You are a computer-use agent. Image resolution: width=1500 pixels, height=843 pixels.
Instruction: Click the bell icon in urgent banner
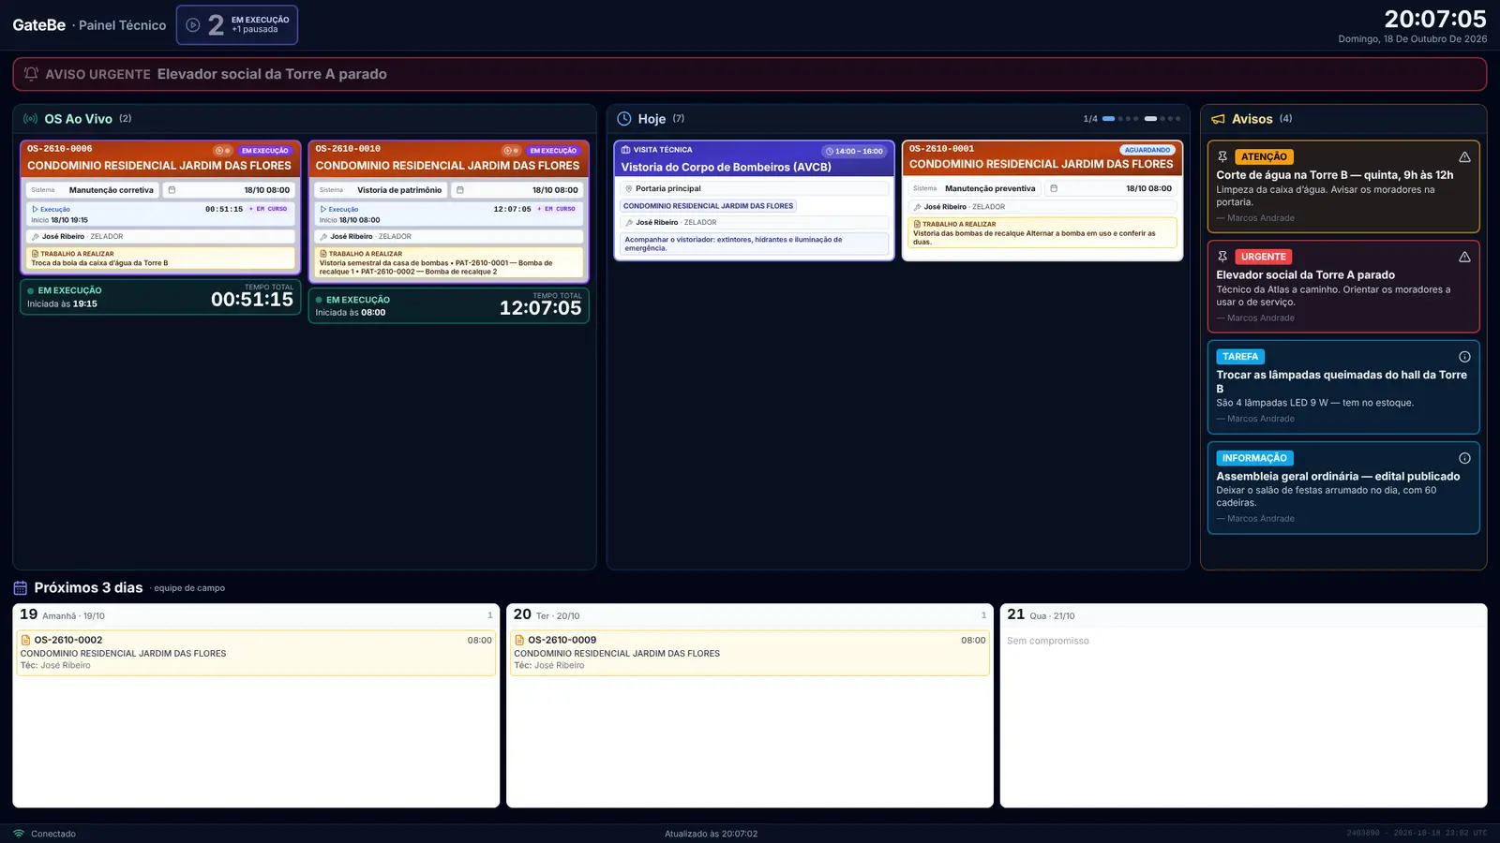tap(31, 74)
